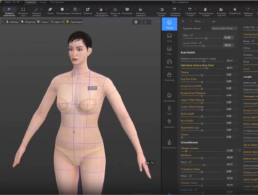Viewport: 258px width, 195px height.
Task: Open the running-figure animation icon in sidebar
Action: pyautogui.click(x=169, y=123)
